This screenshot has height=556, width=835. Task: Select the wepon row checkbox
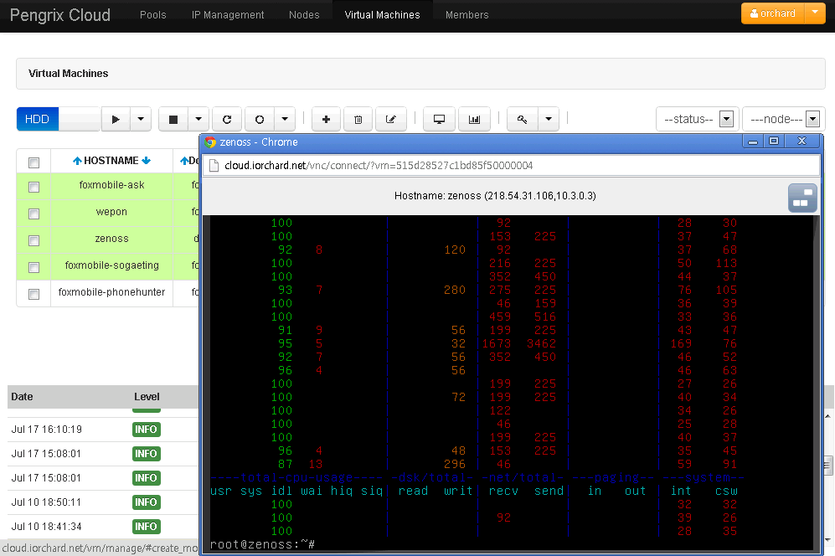(34, 214)
